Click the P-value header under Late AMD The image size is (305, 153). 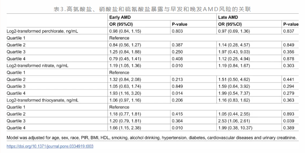(291, 24)
